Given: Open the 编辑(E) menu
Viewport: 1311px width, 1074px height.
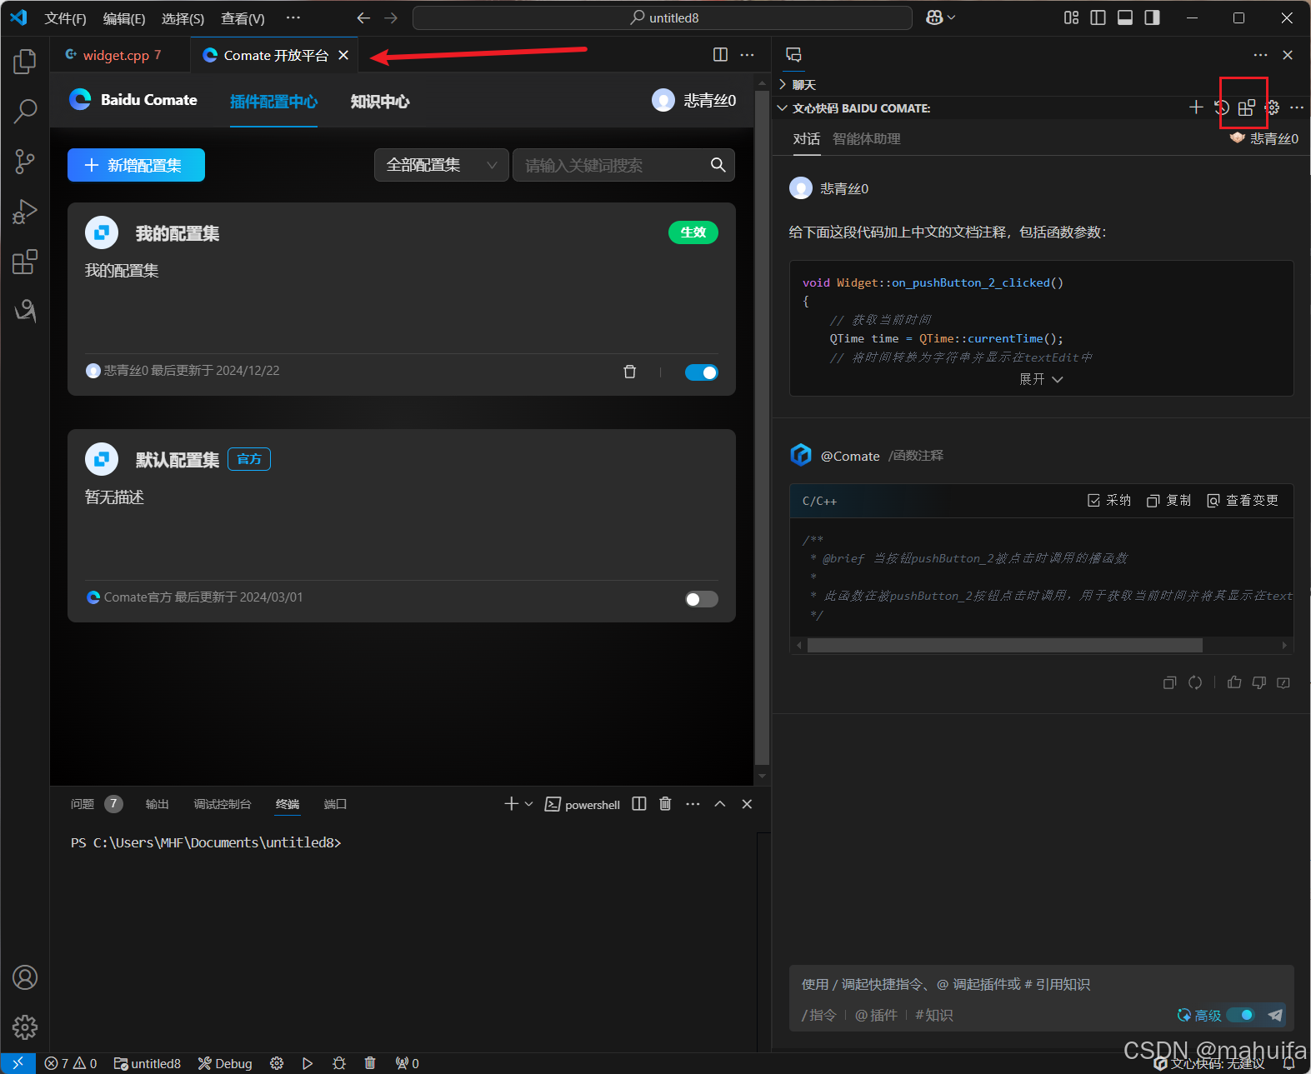Looking at the screenshot, I should [124, 18].
